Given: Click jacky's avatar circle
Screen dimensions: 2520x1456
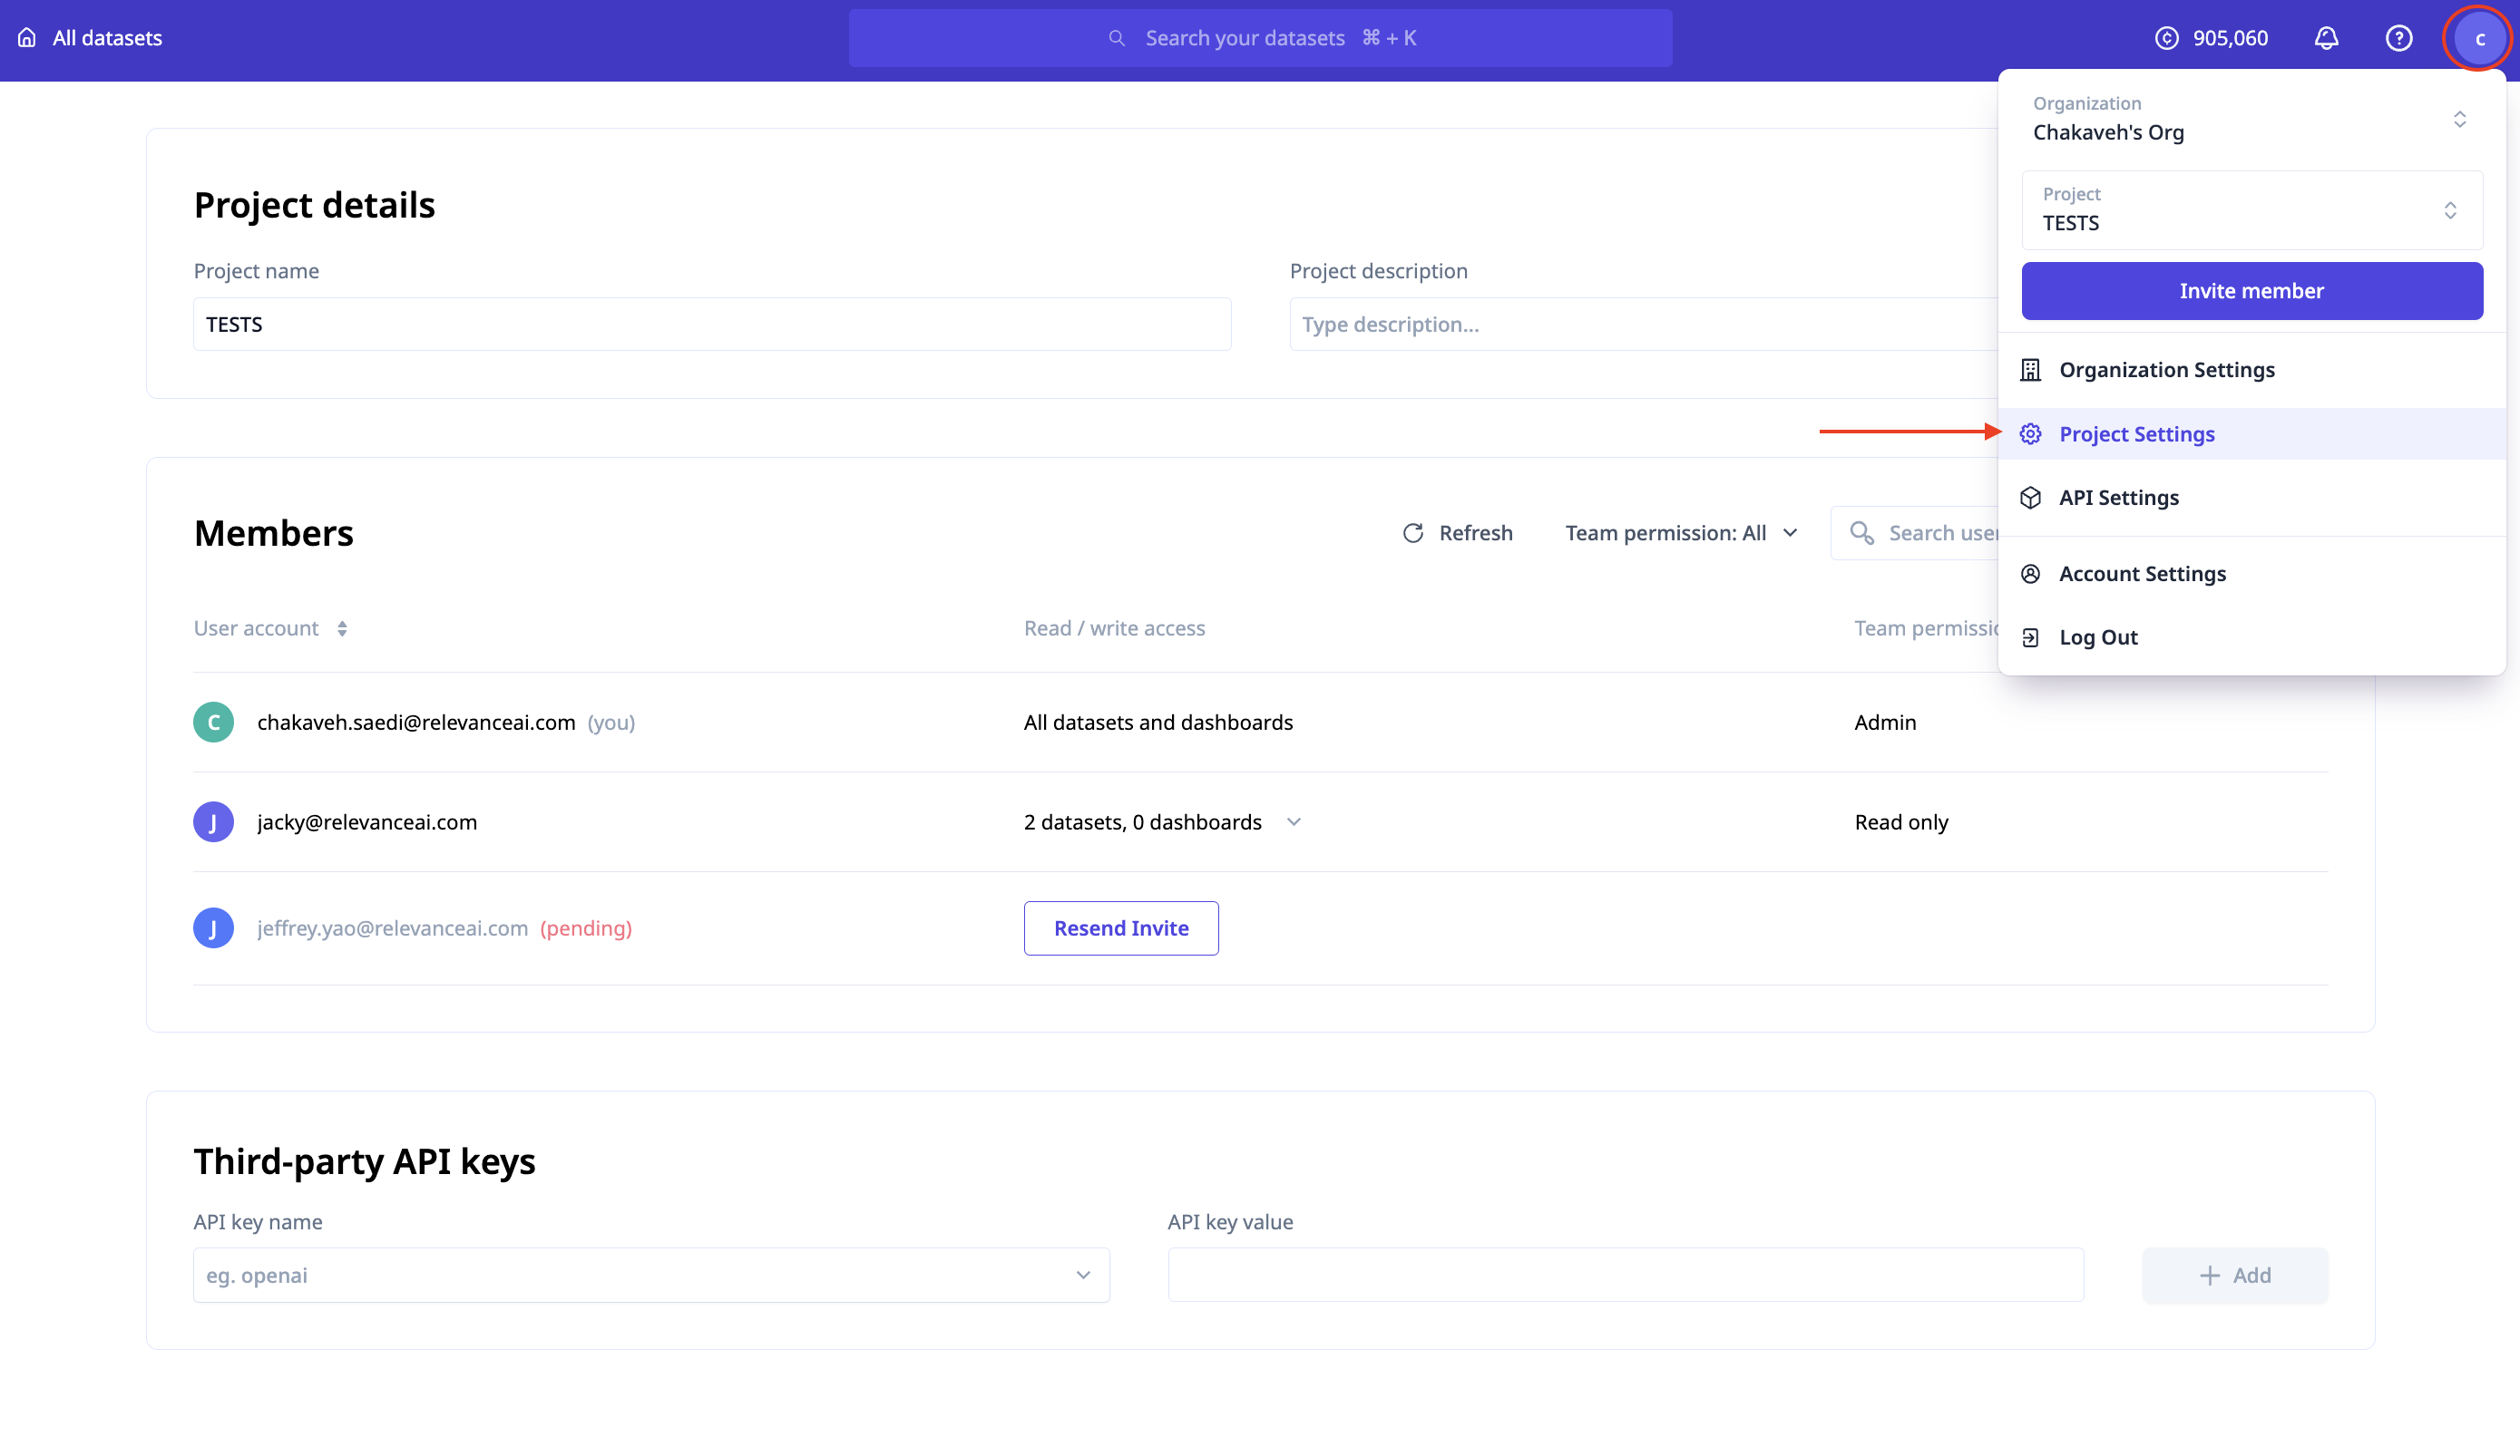Looking at the screenshot, I should tap(213, 821).
